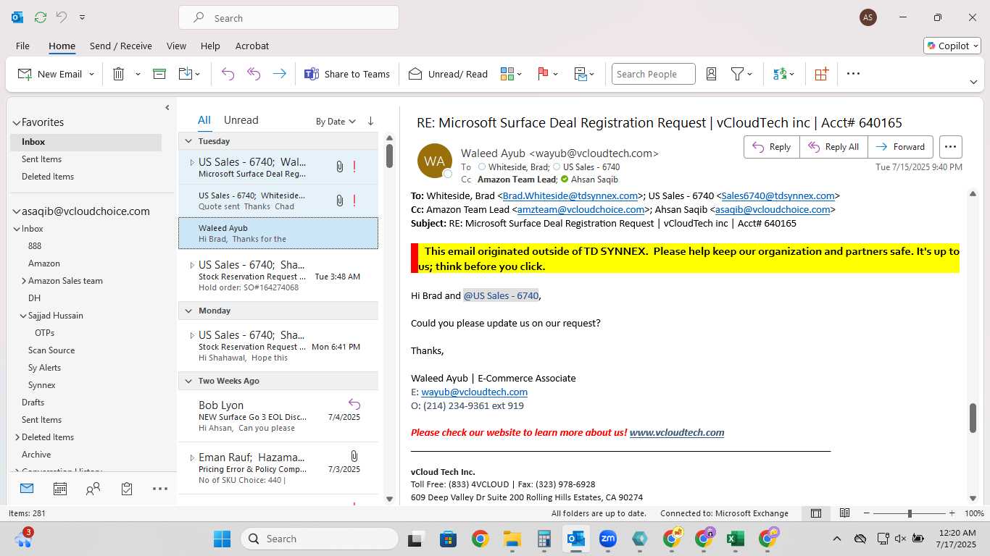Show Unread messages filter tab
The height and width of the screenshot is (556, 990).
point(241,120)
